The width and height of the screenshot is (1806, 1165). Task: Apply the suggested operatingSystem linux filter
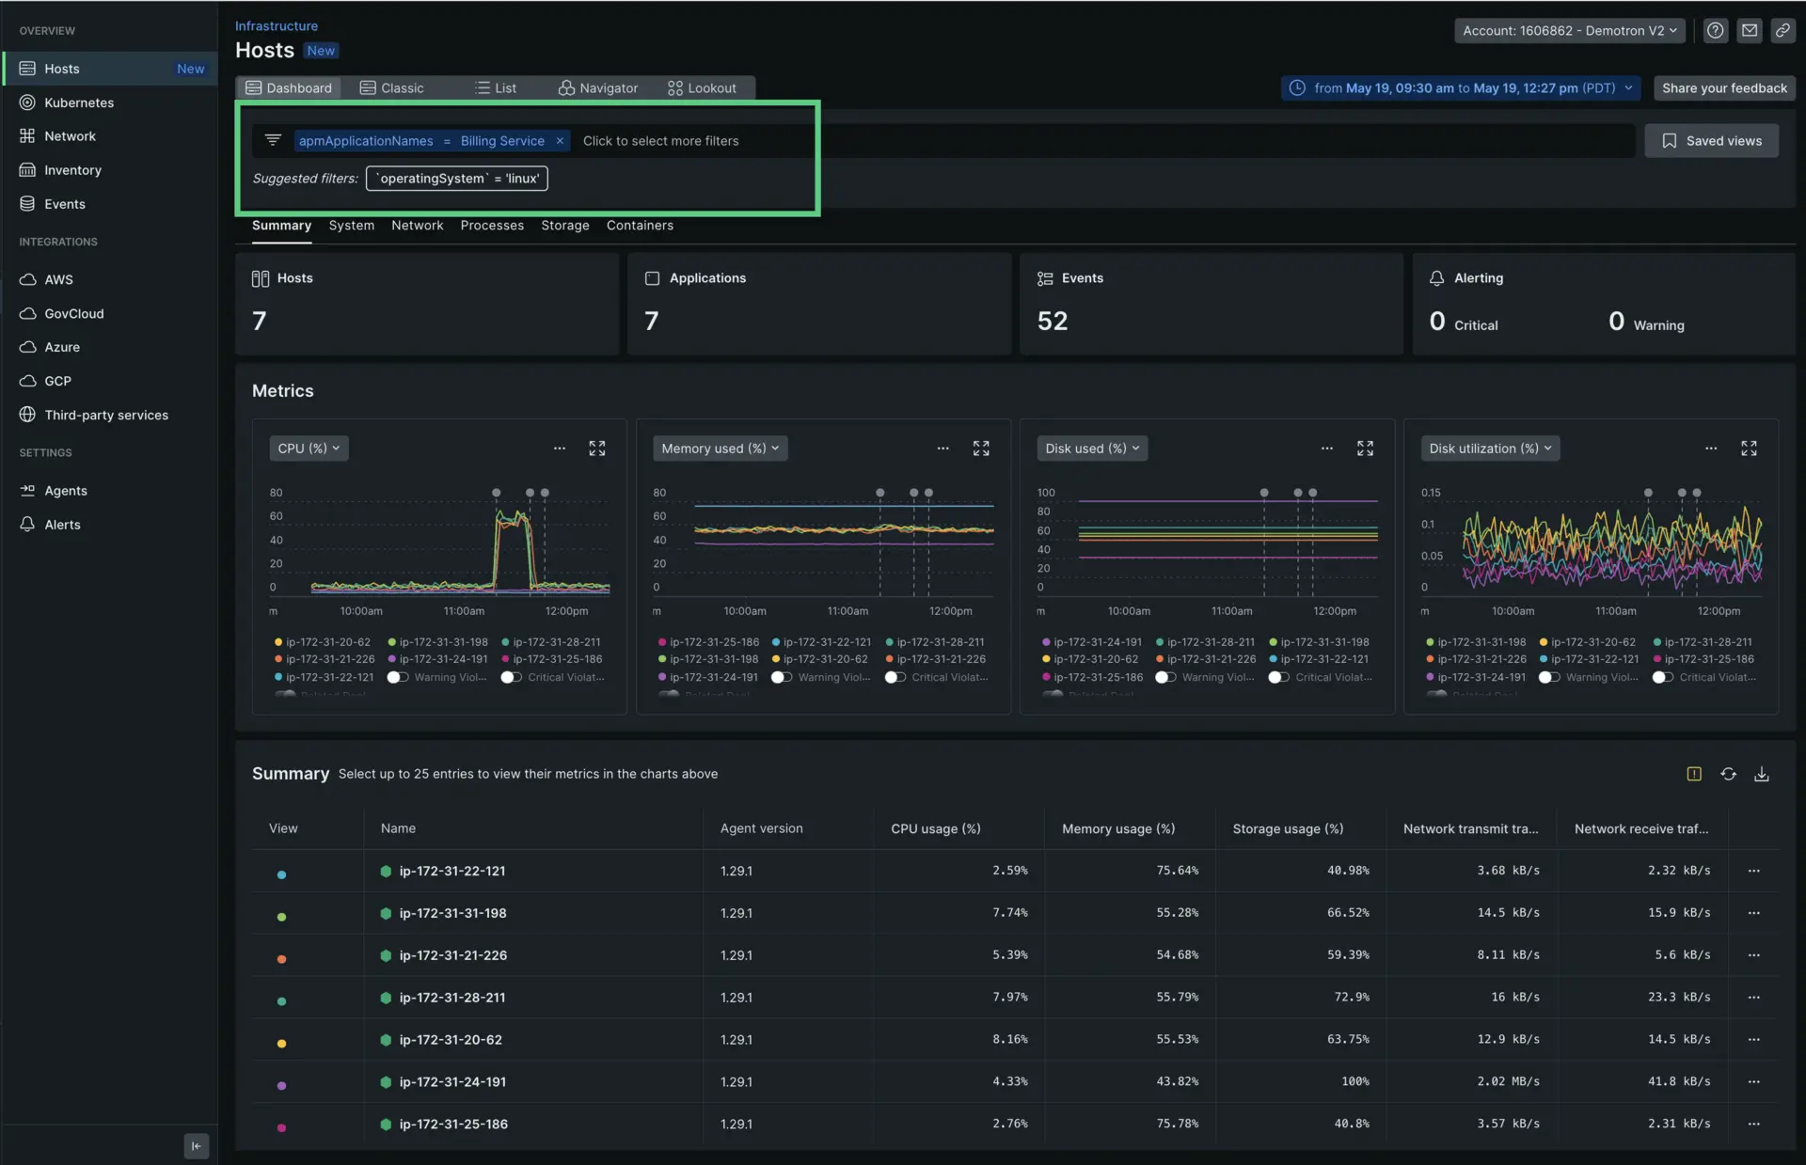point(456,178)
